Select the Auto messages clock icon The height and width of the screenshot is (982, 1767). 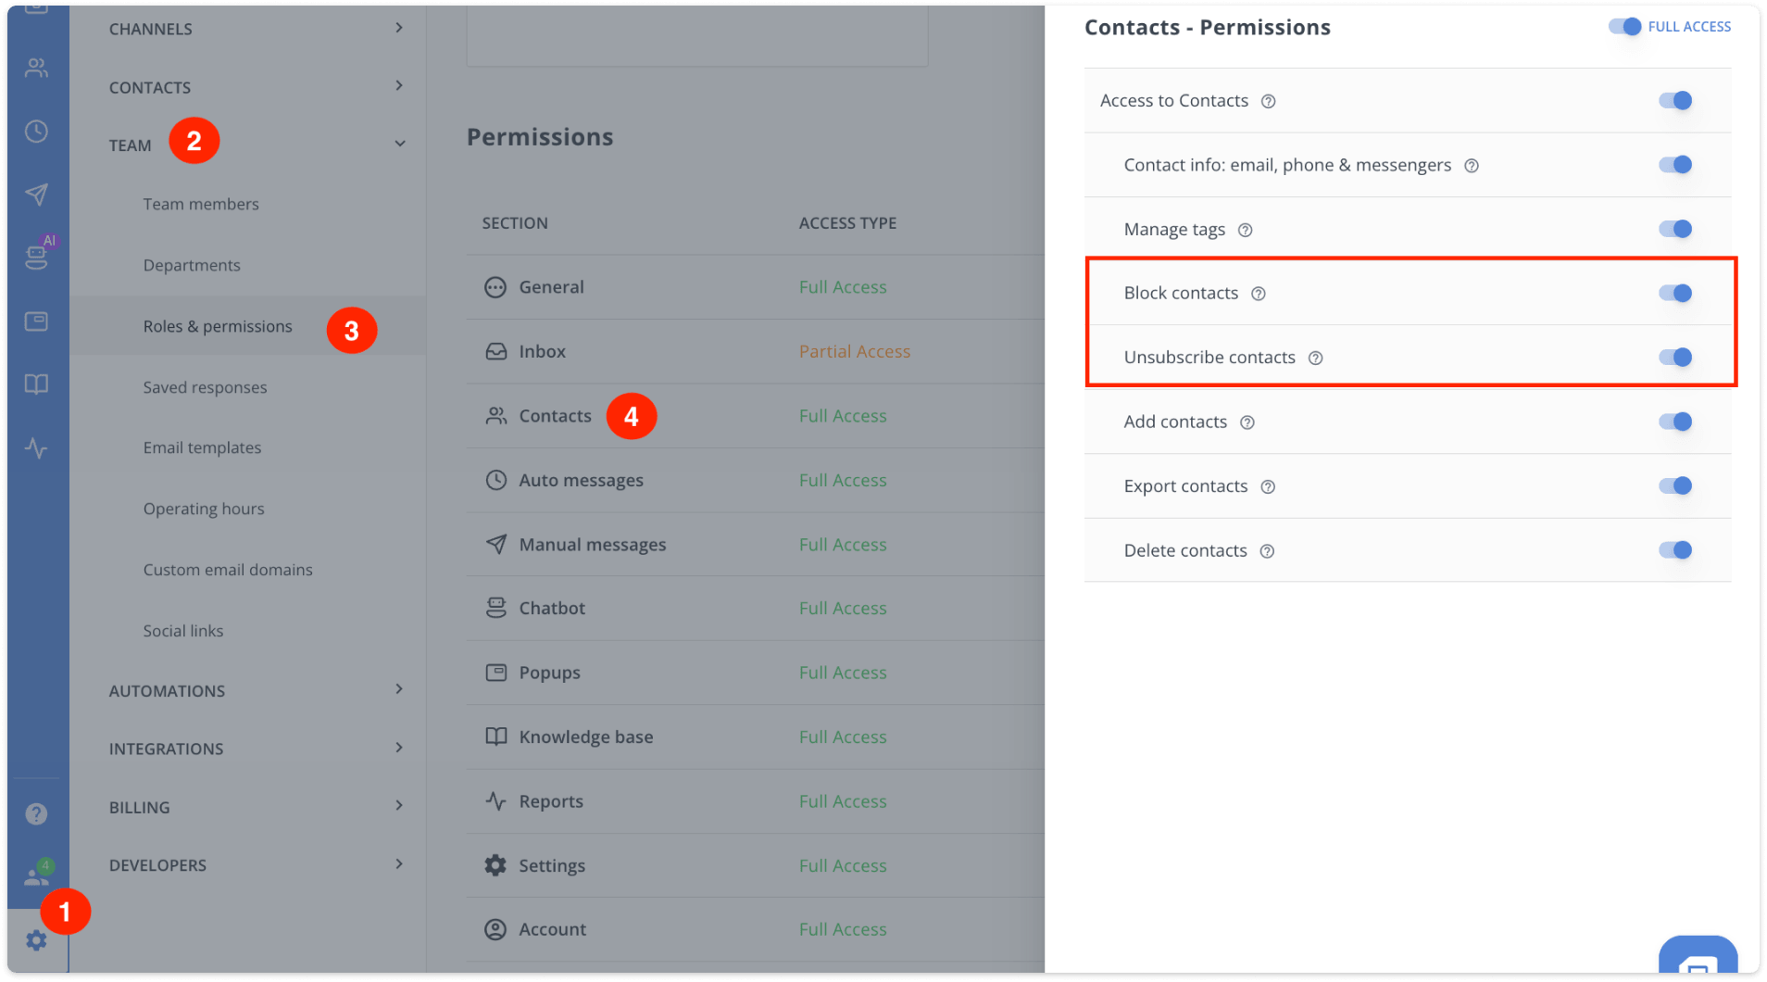[x=37, y=131]
